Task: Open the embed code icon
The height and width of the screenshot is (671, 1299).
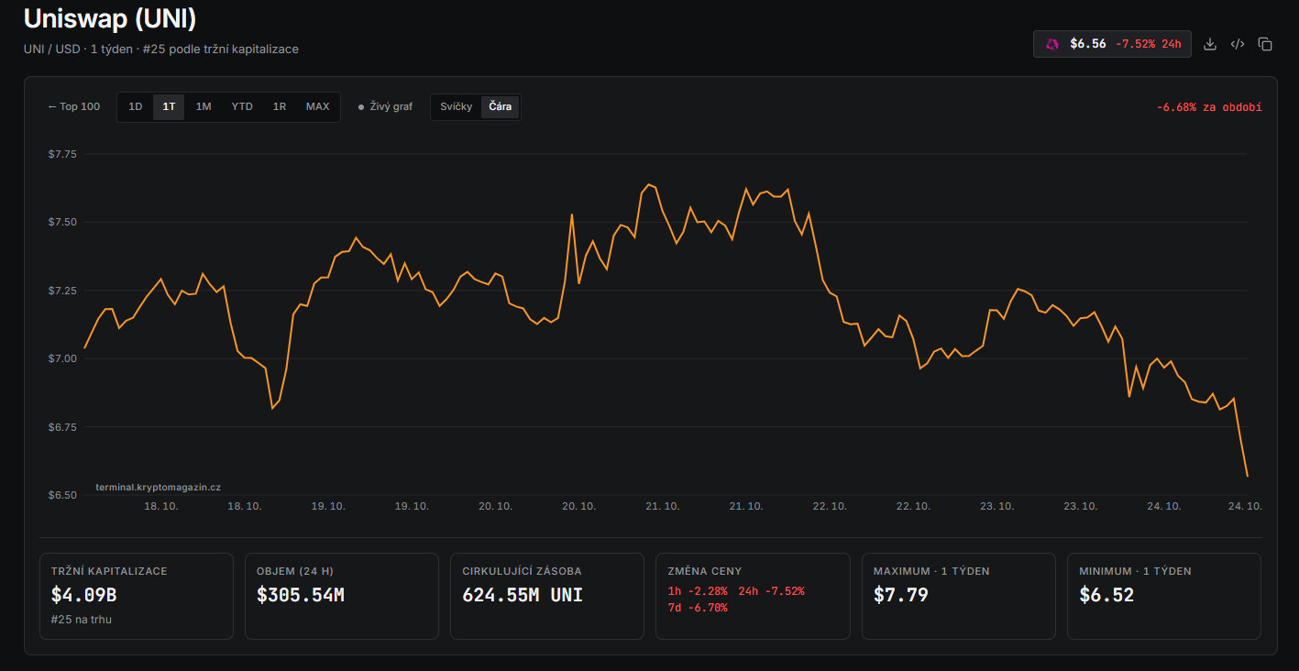Action: 1238,44
